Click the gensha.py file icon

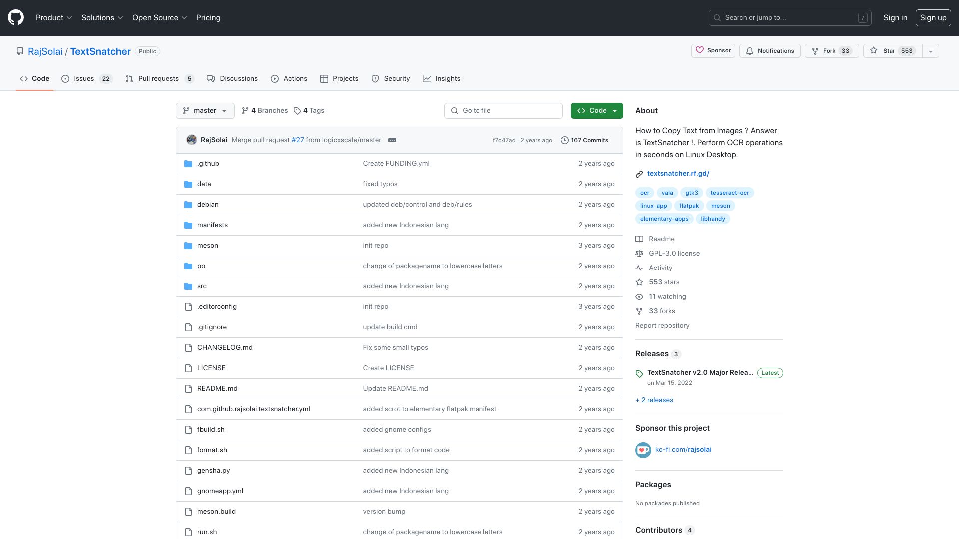coord(188,471)
